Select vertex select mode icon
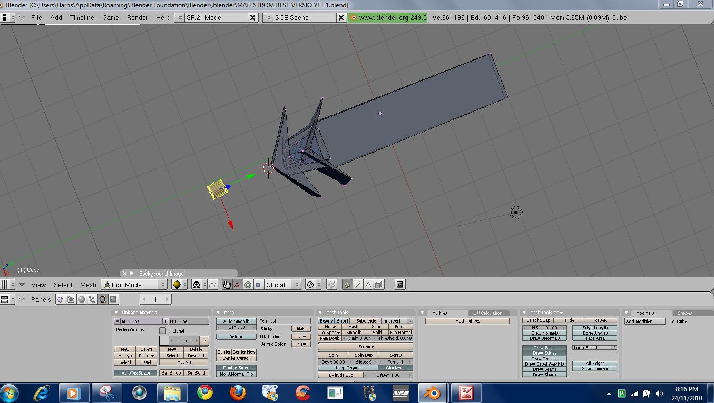 tap(347, 285)
